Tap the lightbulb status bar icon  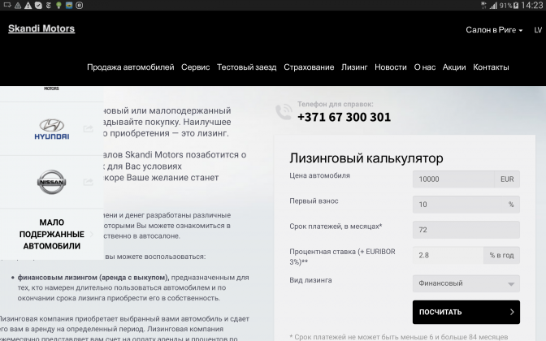pyautogui.click(x=58, y=5)
